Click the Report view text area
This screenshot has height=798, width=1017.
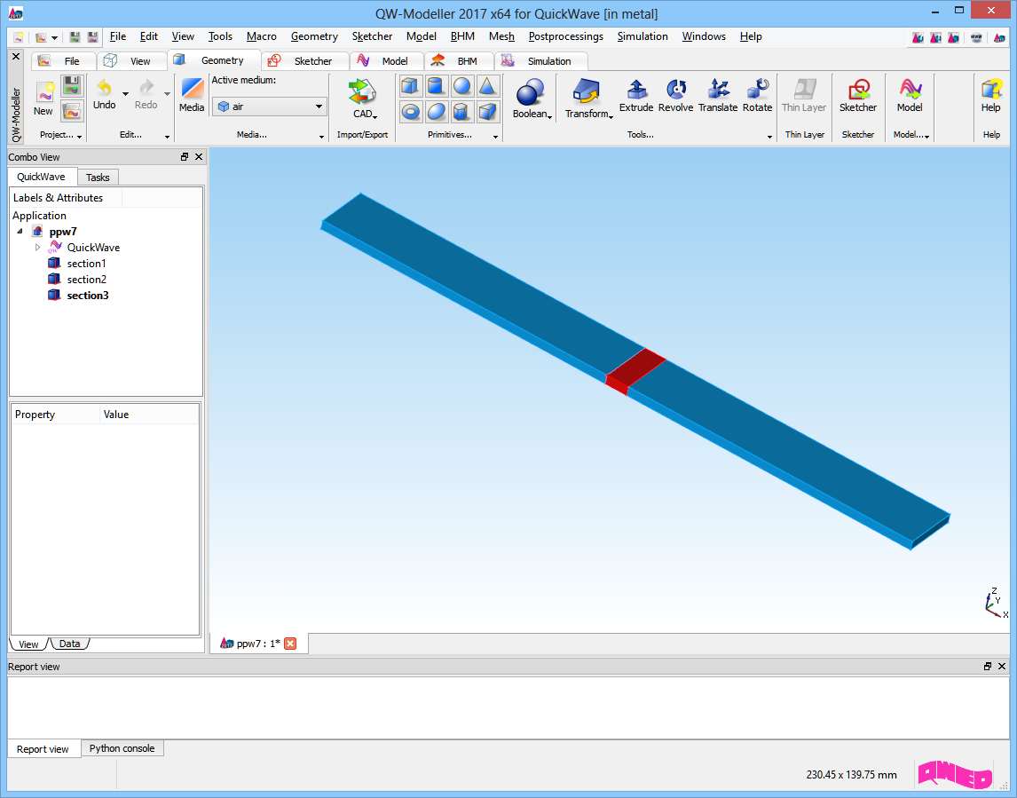click(x=508, y=707)
